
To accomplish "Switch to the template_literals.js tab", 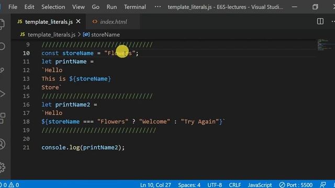I will 49,22.
